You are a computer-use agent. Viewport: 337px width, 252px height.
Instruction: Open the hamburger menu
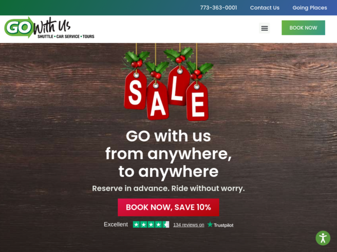click(x=265, y=28)
